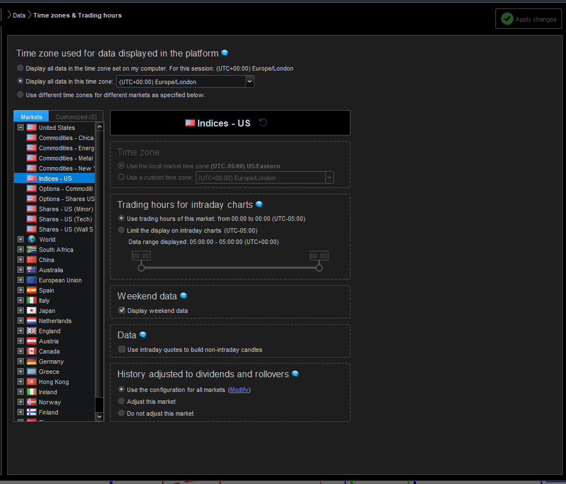This screenshot has width=566, height=484.
Task: Click the right handle of intraday range slider
Action: 319,268
